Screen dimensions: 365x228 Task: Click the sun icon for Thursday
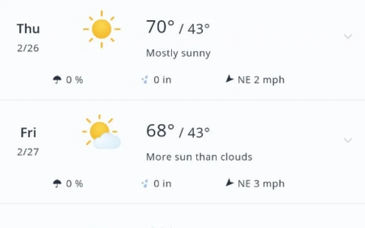click(x=102, y=29)
